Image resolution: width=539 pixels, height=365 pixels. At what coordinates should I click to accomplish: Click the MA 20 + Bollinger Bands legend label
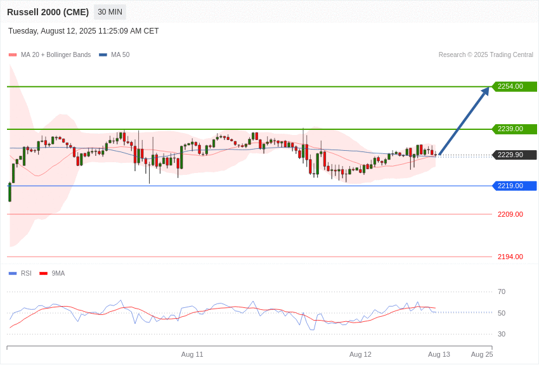pos(56,54)
